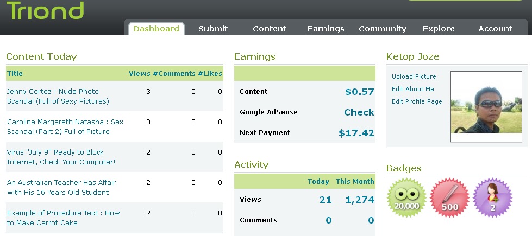Open the Submit tab
Viewport: 532px width, 236px height.
[x=213, y=29]
